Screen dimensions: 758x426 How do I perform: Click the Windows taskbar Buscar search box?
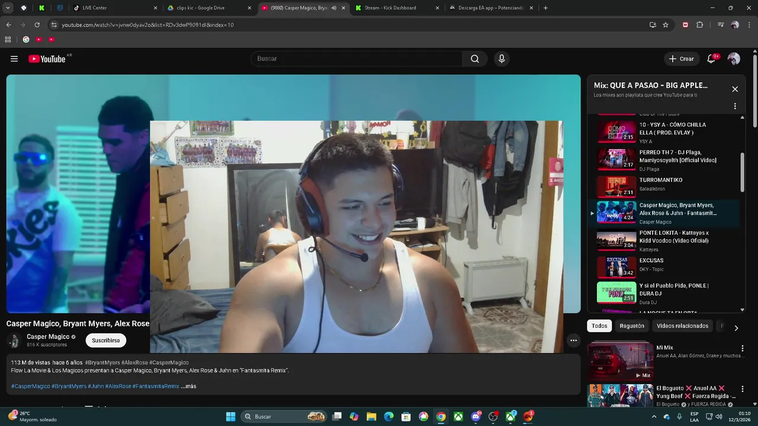(284, 417)
